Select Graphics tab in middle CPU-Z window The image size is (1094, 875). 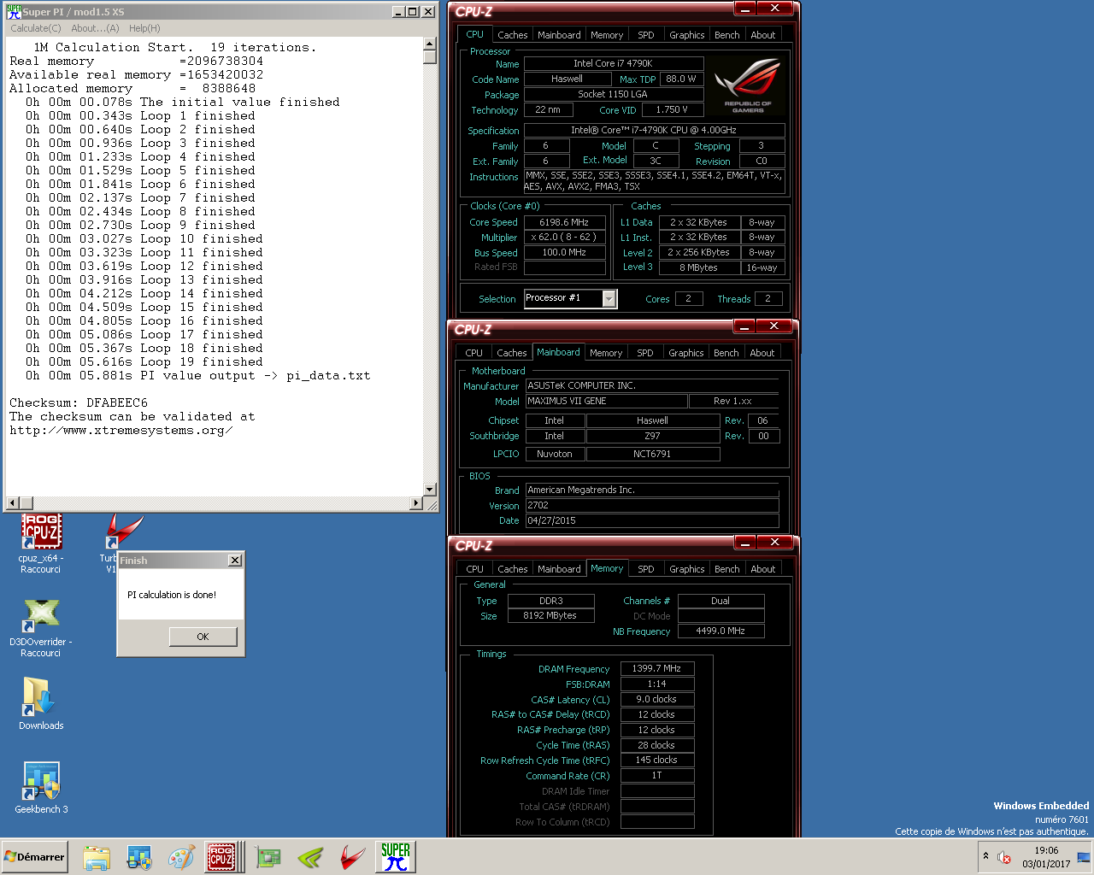(x=686, y=353)
